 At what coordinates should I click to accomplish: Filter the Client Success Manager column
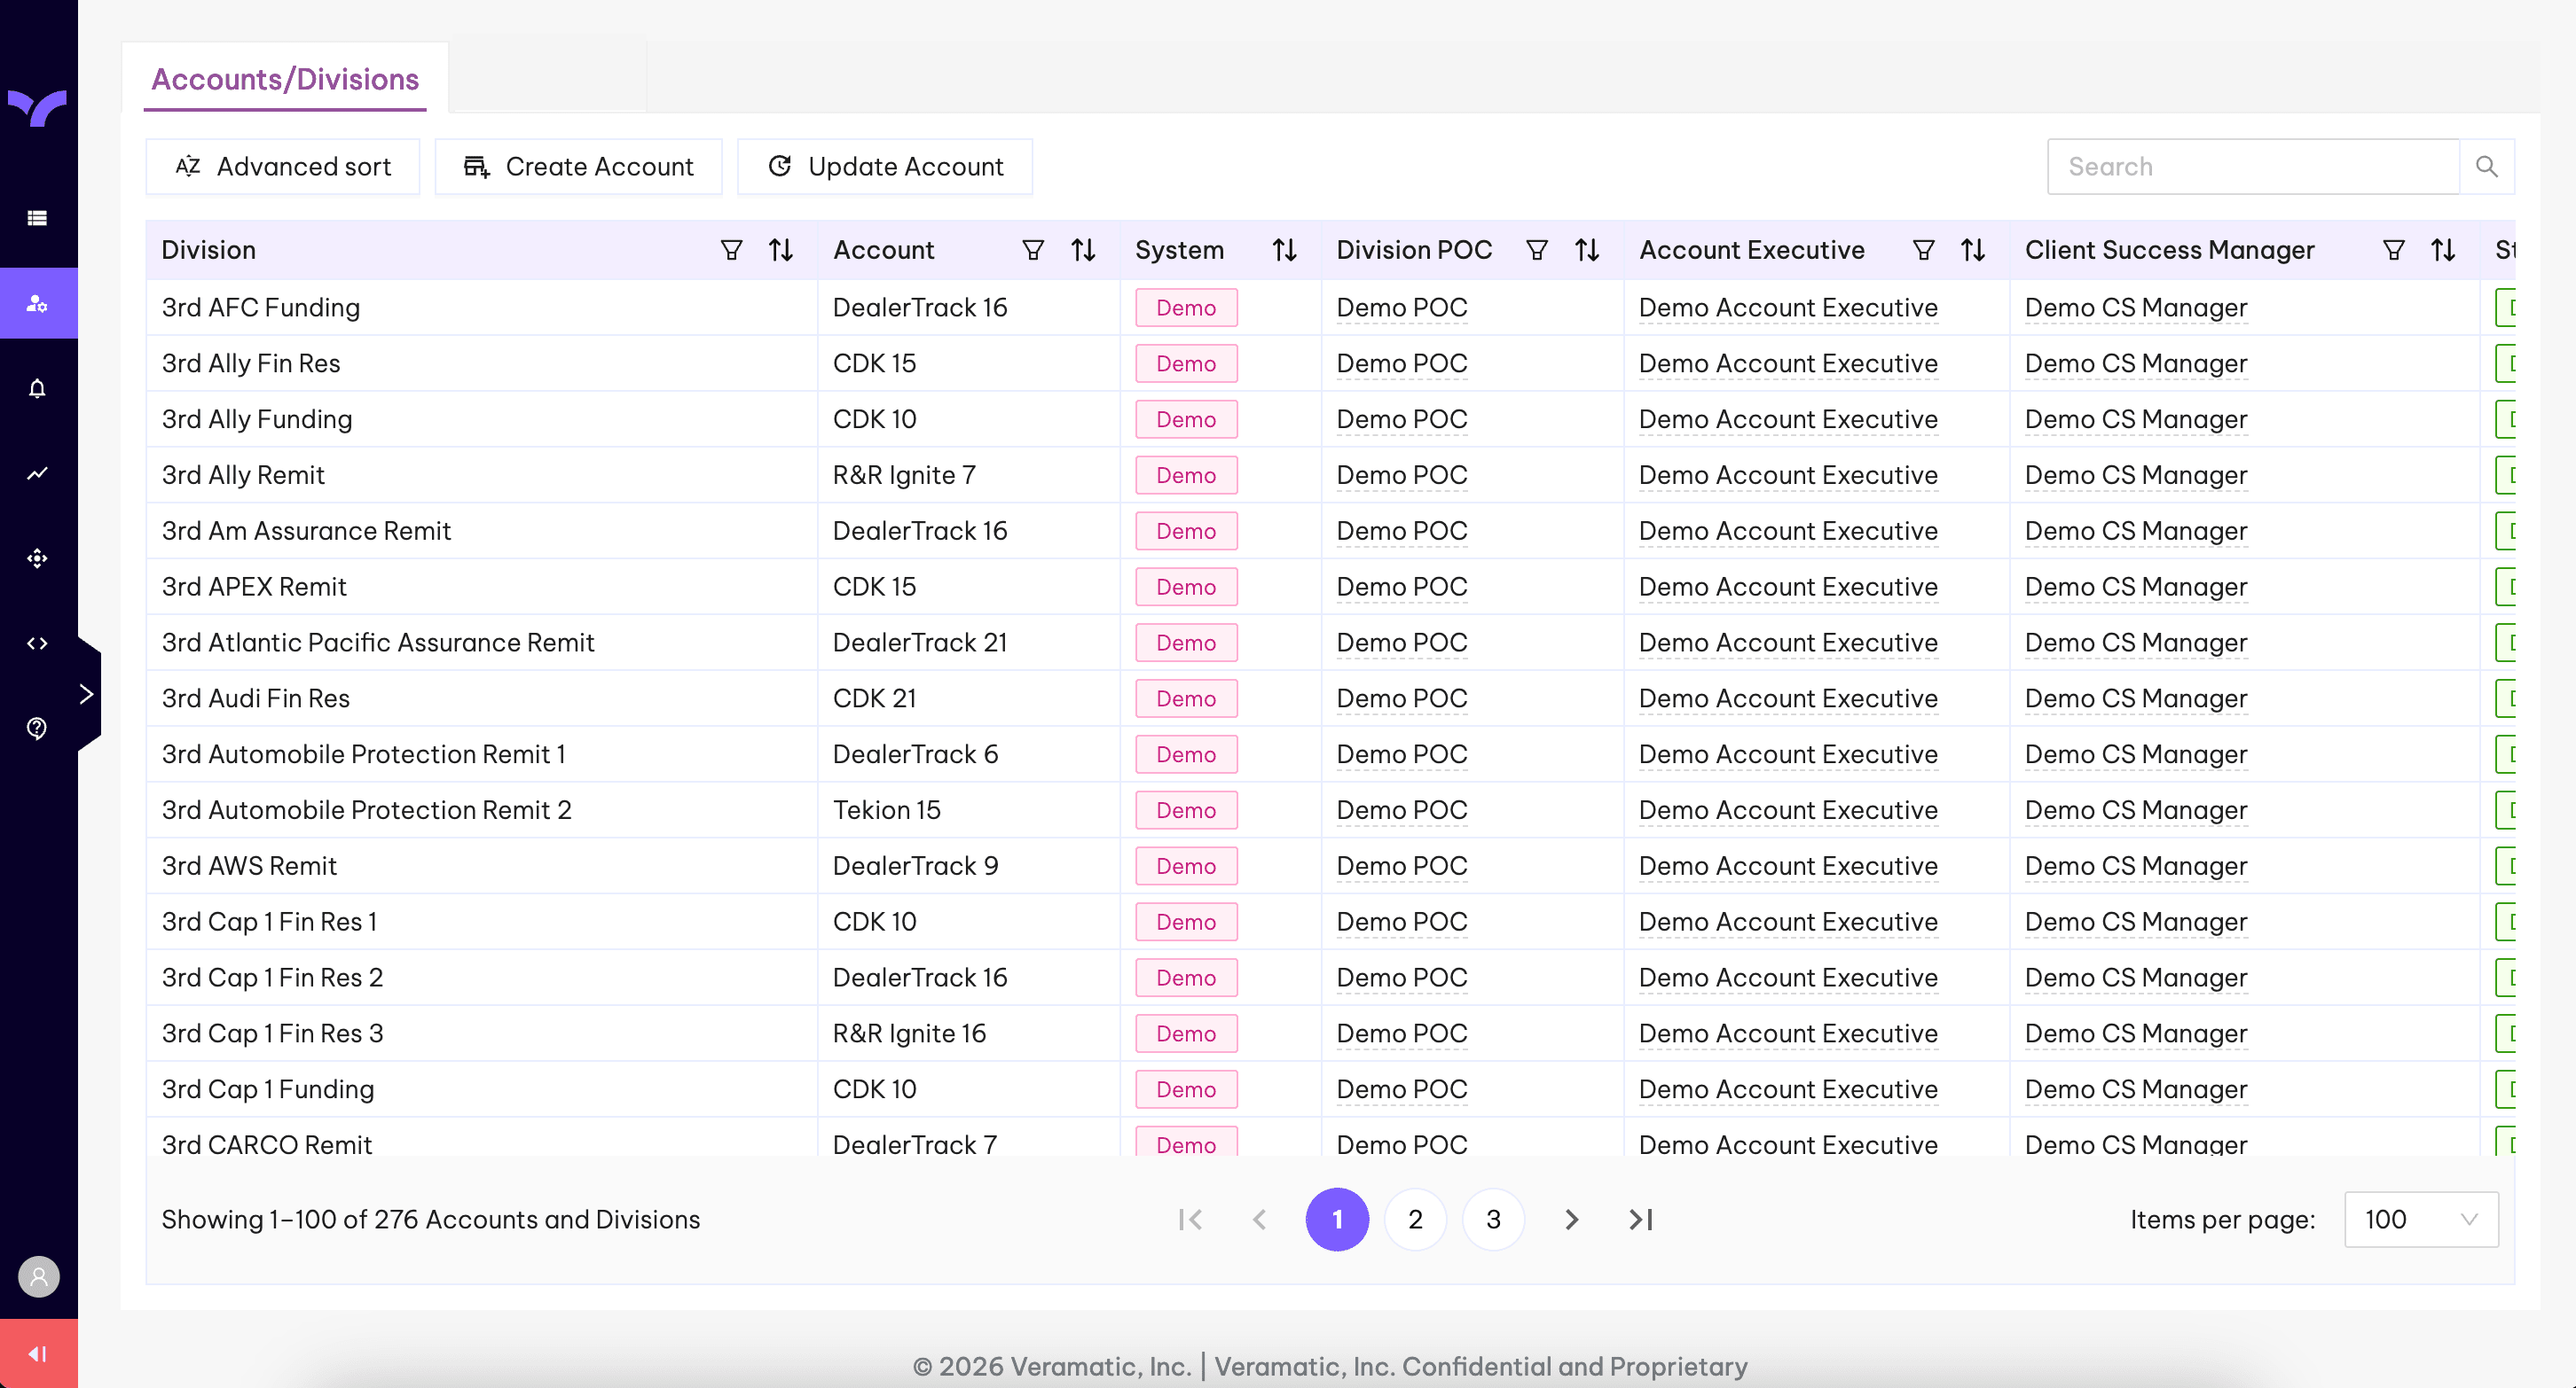coord(2393,250)
